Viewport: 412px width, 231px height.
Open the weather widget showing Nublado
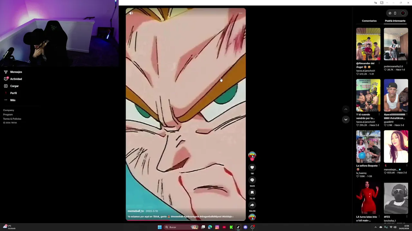pyautogui.click(x=9, y=227)
